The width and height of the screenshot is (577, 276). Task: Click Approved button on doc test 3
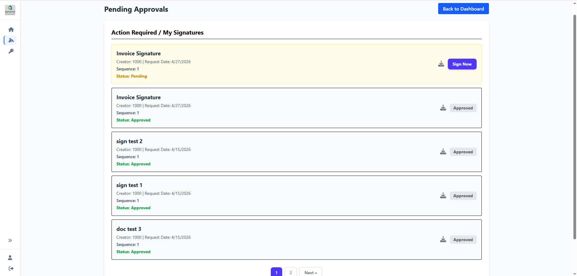(x=463, y=240)
